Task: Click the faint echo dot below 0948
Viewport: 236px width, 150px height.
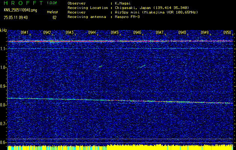Action: pyautogui.click(x=186, y=66)
